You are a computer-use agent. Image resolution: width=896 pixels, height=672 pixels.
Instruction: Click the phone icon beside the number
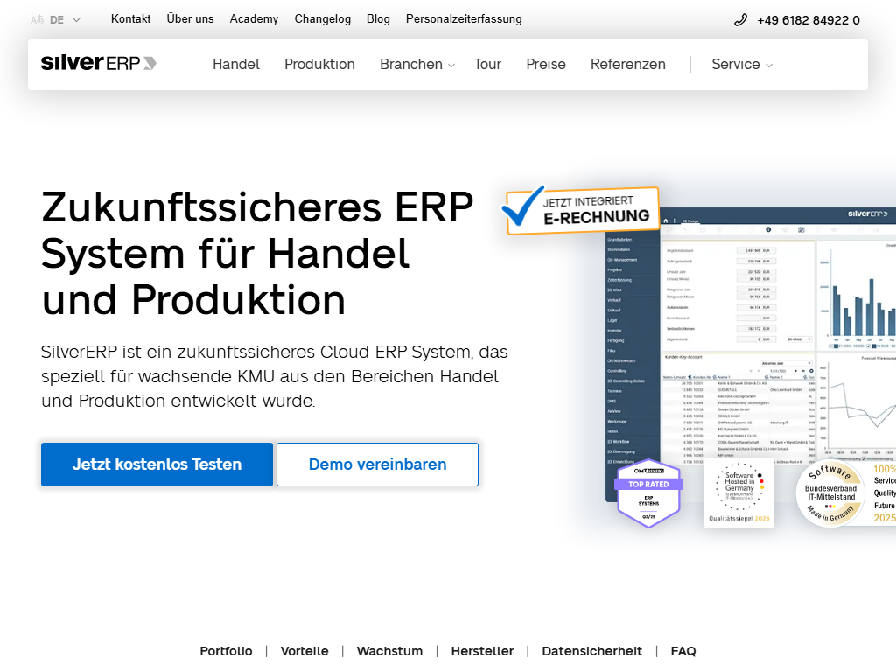click(x=740, y=20)
